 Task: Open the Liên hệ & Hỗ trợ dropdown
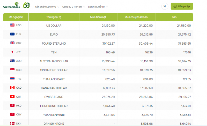[98, 7]
